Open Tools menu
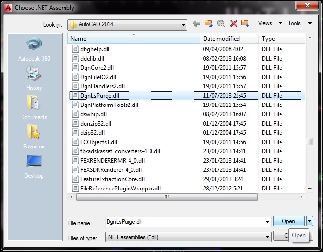Image resolution: width=323 pixels, height=252 pixels. [x=294, y=23]
